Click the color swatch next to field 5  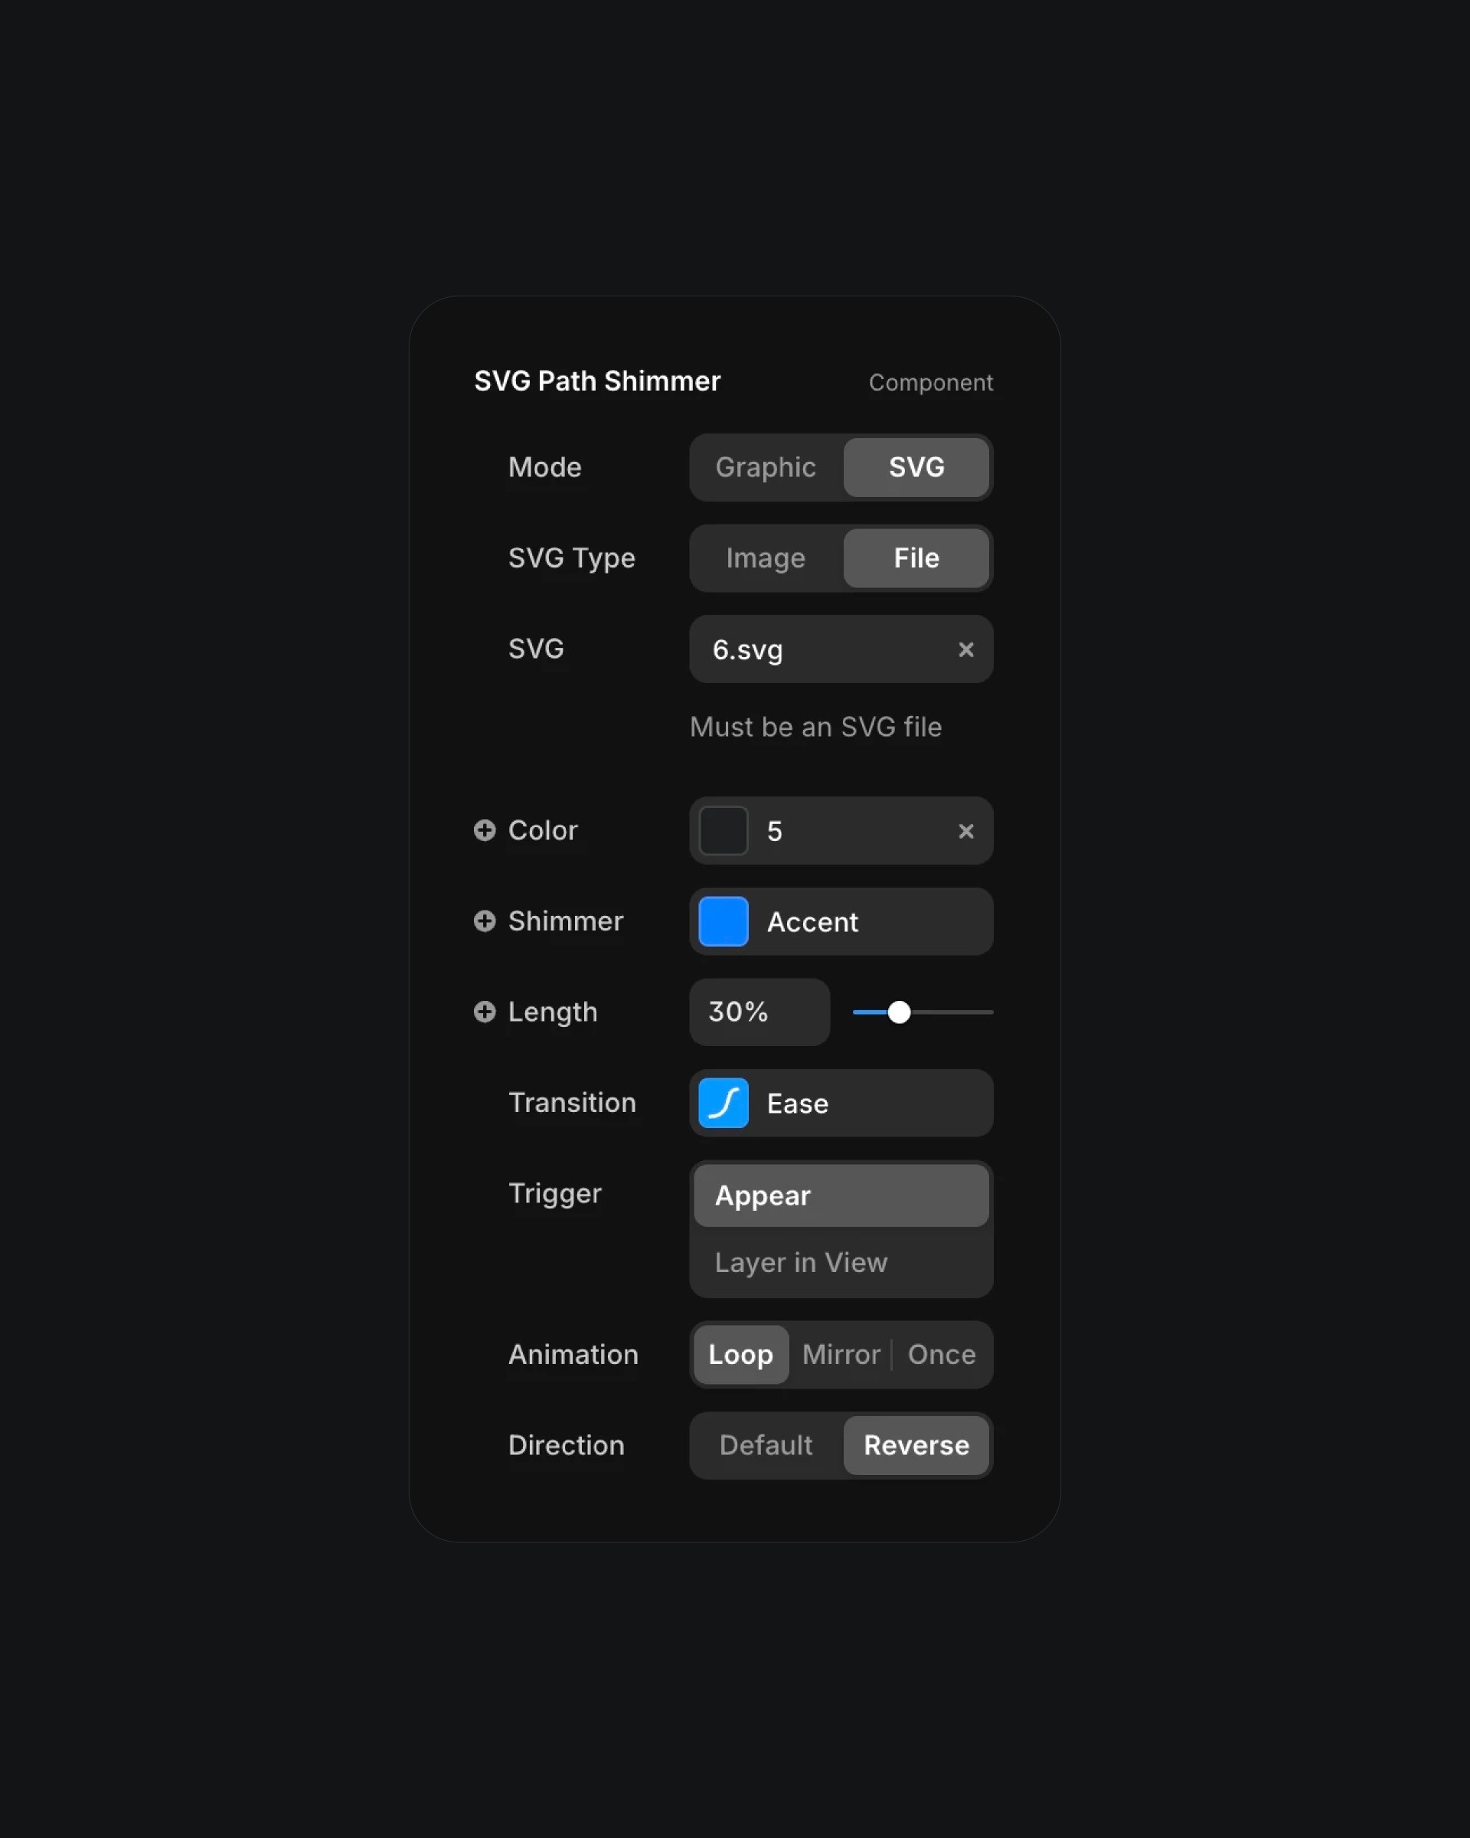click(x=723, y=829)
